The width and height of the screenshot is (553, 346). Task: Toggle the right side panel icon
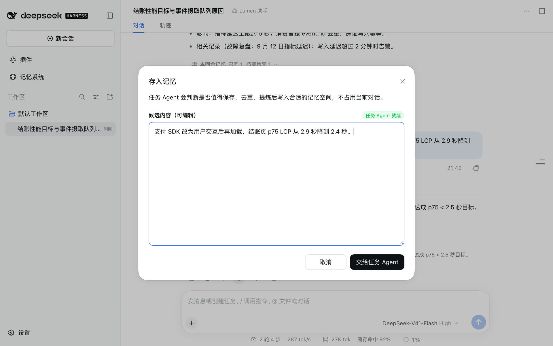[542, 11]
